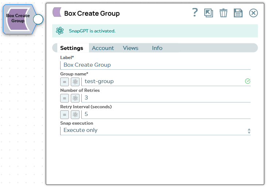Toggle expression for Number of Retries

(65, 98)
